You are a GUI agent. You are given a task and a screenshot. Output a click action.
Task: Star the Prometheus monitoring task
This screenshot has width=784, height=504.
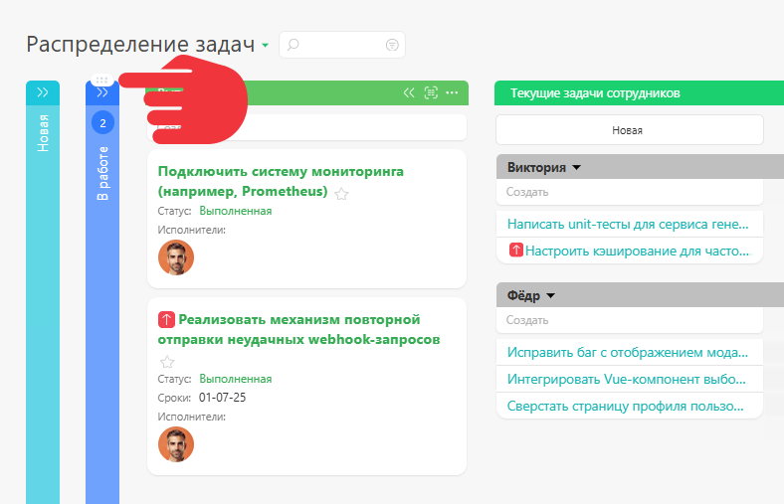pyautogui.click(x=341, y=194)
